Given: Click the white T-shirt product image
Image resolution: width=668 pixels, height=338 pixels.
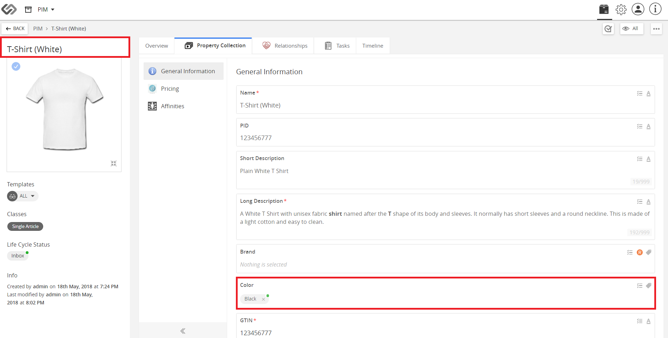Looking at the screenshot, I should (x=65, y=109).
